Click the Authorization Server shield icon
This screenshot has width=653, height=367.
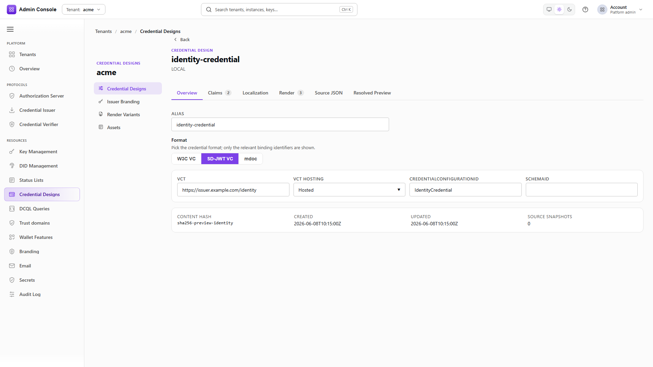12,96
